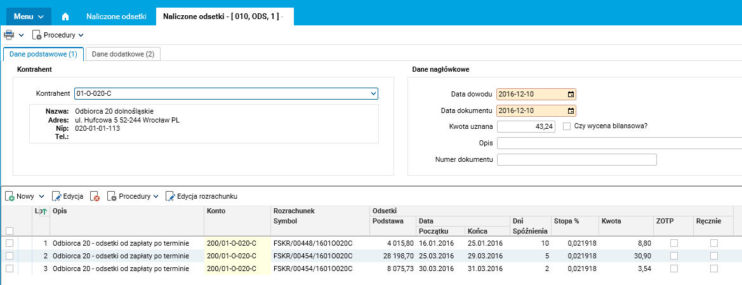Enable the Czy wycena bilansowa checkbox
742x285 pixels.
click(567, 126)
